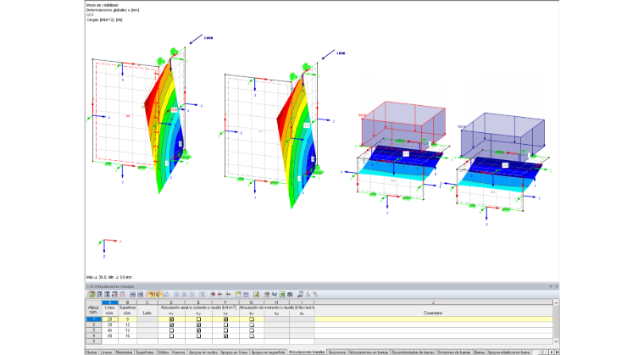The image size is (644, 355).
Task: Toggle uy checkbox for articulation row 2
Action: pos(198,324)
